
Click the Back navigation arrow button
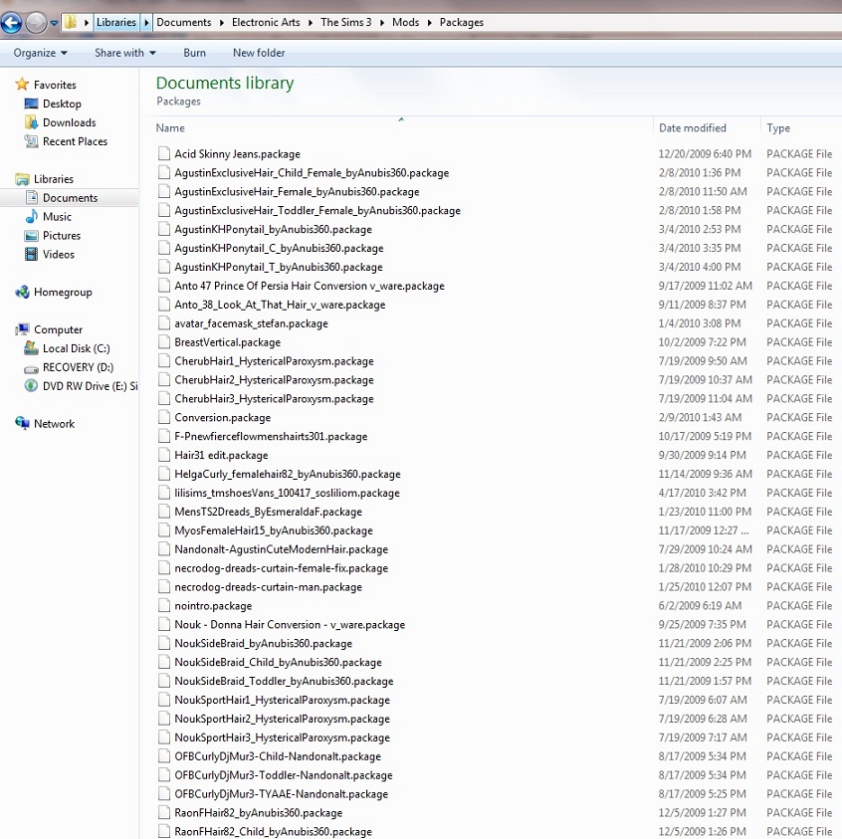11,23
